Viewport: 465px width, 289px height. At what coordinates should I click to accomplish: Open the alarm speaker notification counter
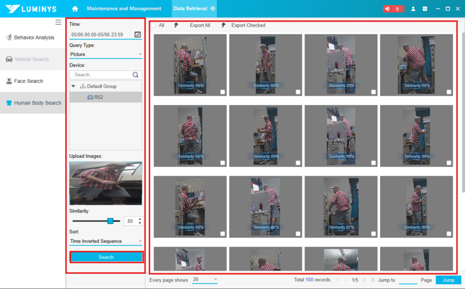tap(394, 9)
